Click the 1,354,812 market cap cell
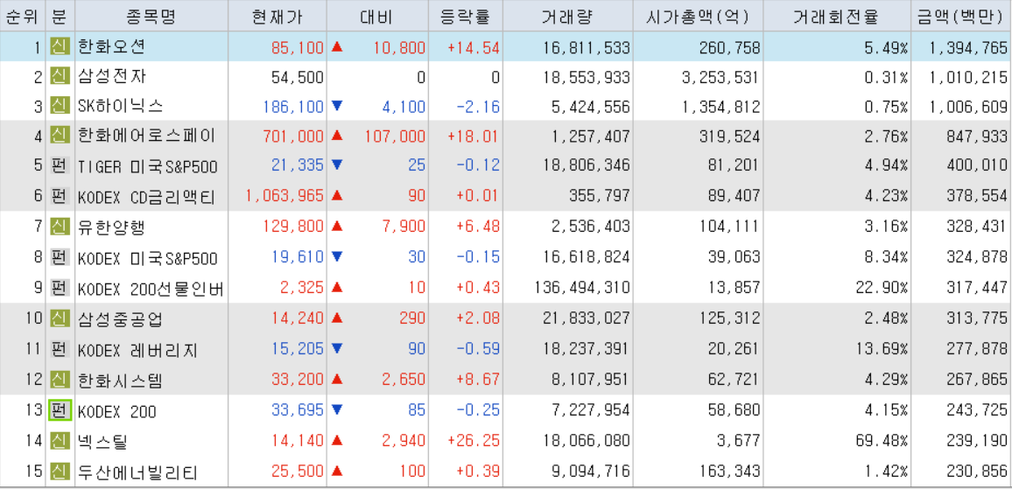The image size is (1012, 489). tap(721, 107)
